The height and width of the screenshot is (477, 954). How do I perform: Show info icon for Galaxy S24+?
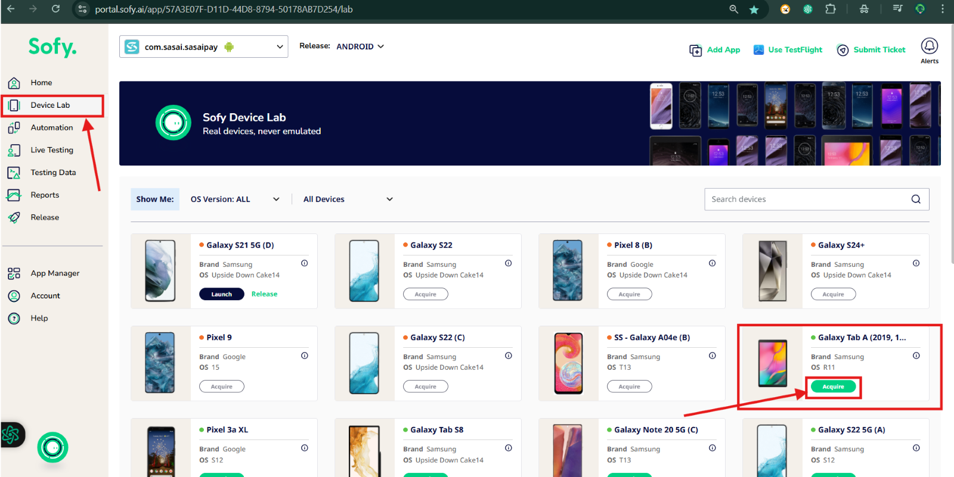(x=916, y=263)
